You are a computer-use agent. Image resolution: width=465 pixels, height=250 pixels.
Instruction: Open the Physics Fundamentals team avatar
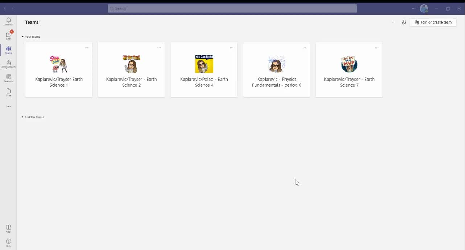coord(276,64)
